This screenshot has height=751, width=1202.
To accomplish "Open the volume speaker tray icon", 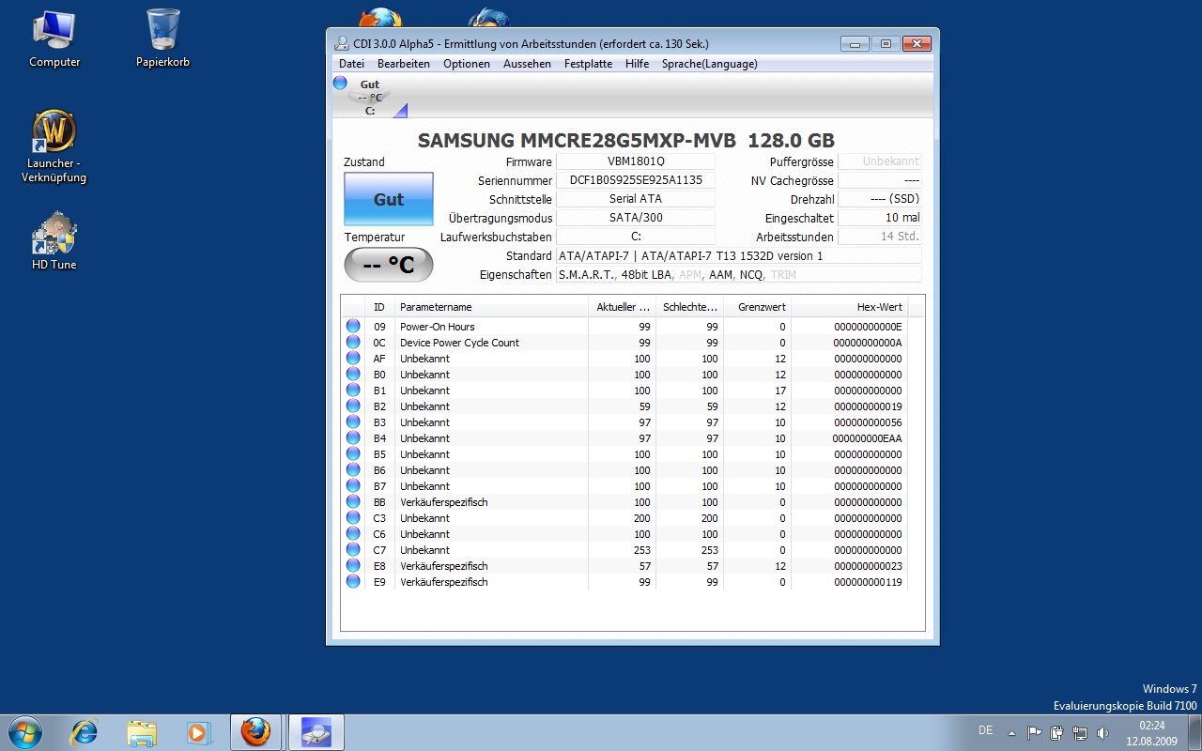I will click(x=1103, y=732).
